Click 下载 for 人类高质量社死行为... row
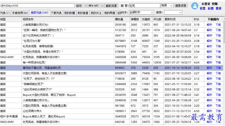Image resolution: width=225 pixels, height=126 pixels. 218,100
